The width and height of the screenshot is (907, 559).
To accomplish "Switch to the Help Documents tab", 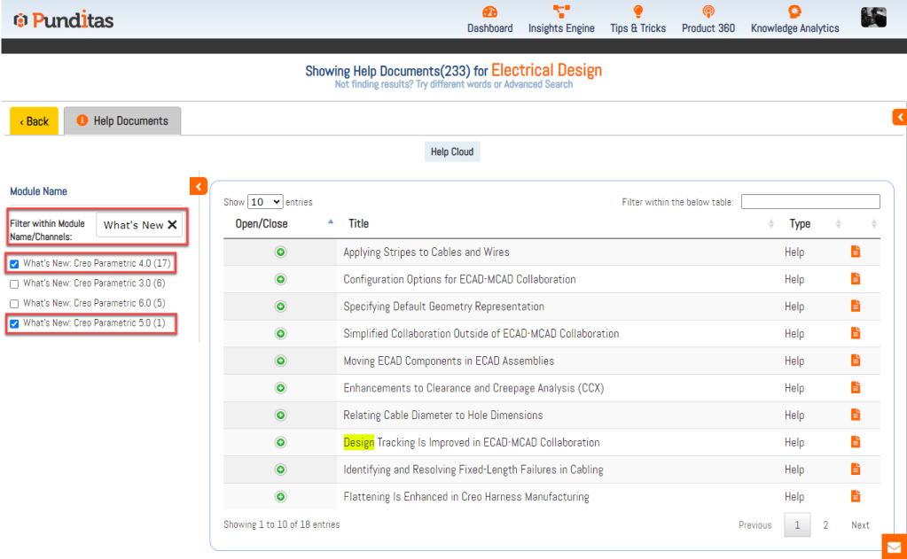I will point(122,121).
